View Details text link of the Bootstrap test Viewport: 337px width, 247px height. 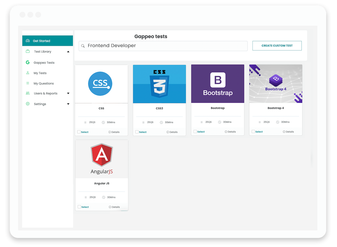point(232,132)
